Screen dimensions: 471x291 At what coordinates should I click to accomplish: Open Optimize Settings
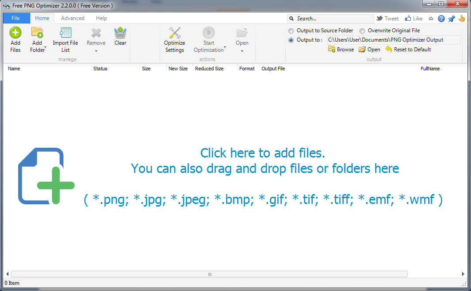[175, 39]
